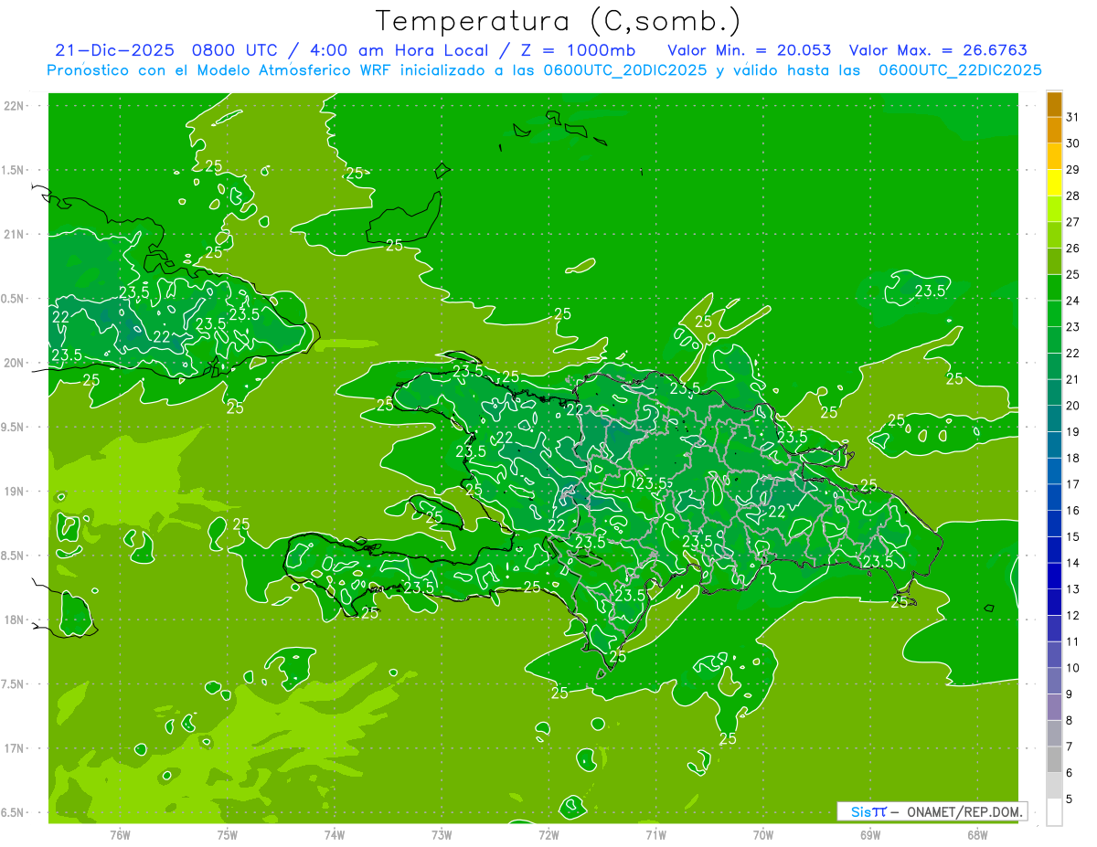Click the '74W' longitude label
The width and height of the screenshot is (1097, 847).
[335, 834]
